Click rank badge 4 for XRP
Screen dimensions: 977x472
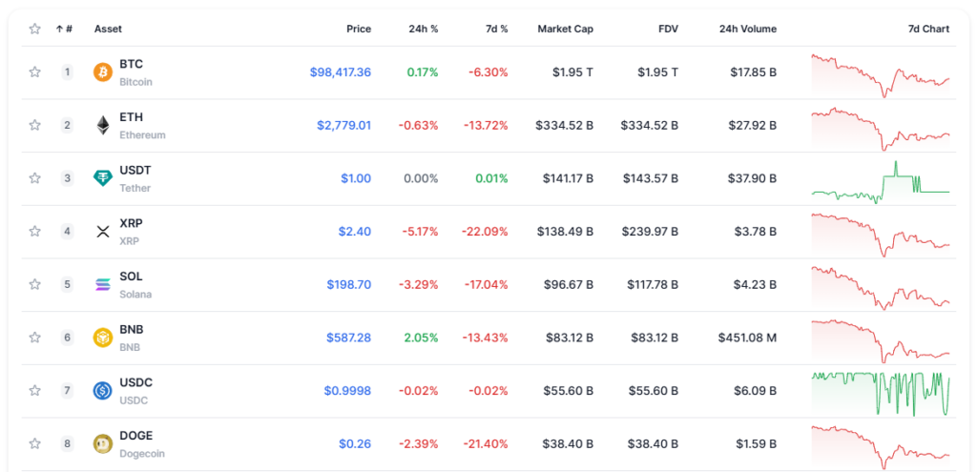tap(67, 232)
